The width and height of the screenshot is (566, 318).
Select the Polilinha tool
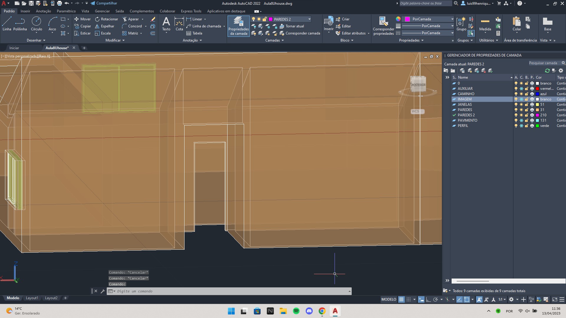20,24
